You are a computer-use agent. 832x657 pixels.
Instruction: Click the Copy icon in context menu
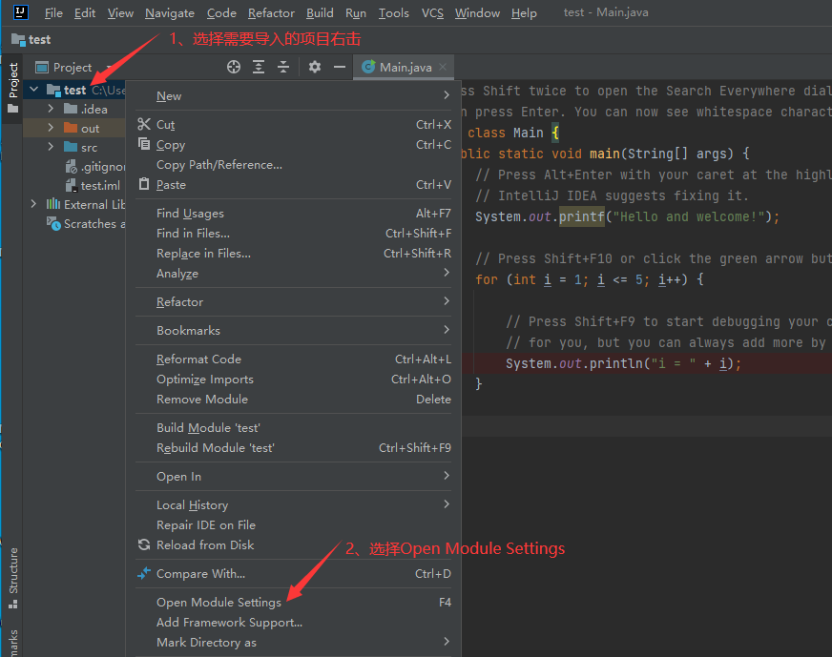144,144
